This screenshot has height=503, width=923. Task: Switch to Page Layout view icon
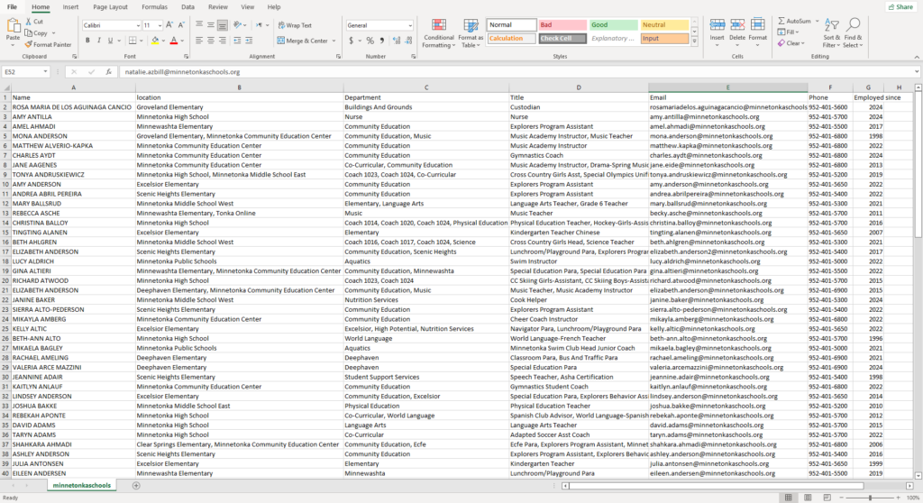[x=808, y=498]
